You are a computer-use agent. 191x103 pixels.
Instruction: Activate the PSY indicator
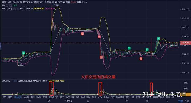click(x=112, y=97)
